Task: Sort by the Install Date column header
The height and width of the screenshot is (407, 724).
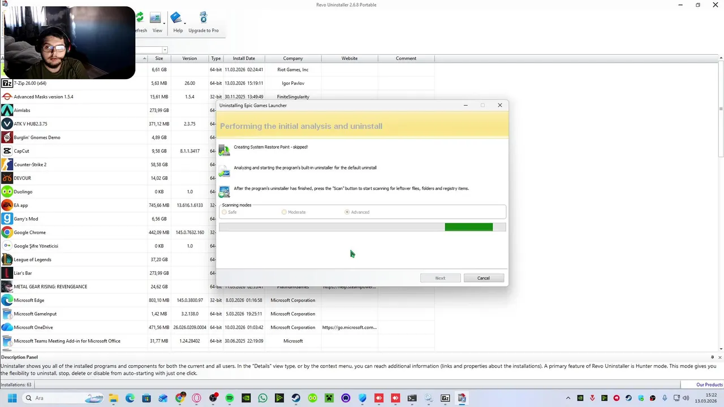Action: coord(244,58)
